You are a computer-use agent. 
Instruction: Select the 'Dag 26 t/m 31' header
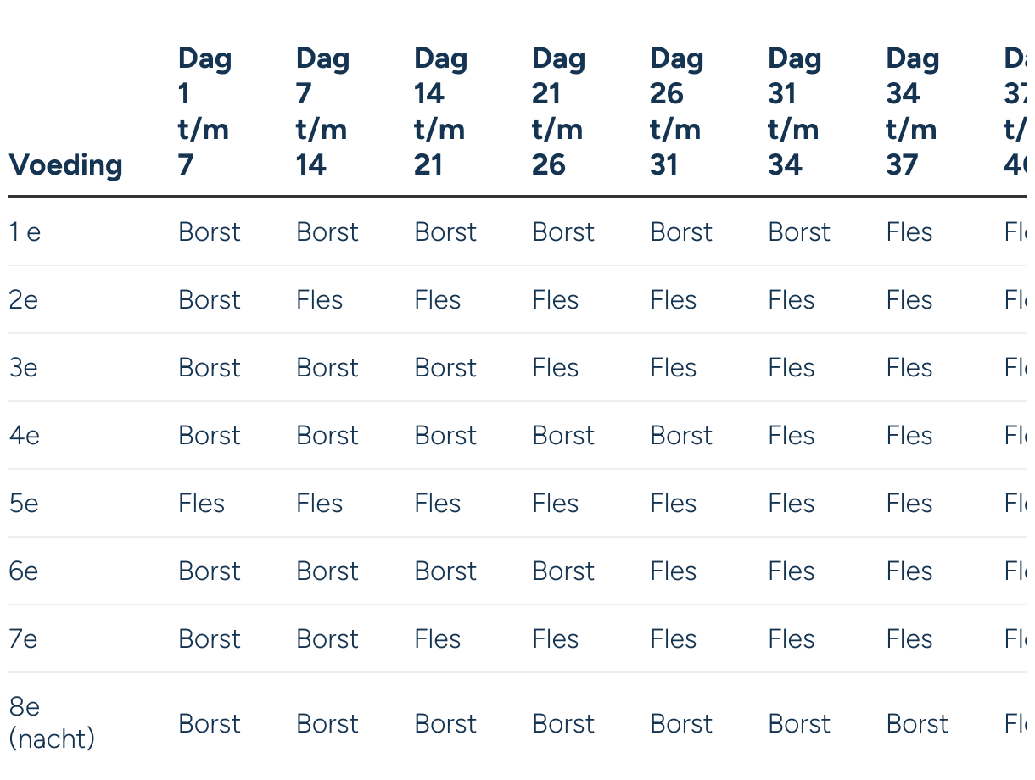[x=676, y=111]
